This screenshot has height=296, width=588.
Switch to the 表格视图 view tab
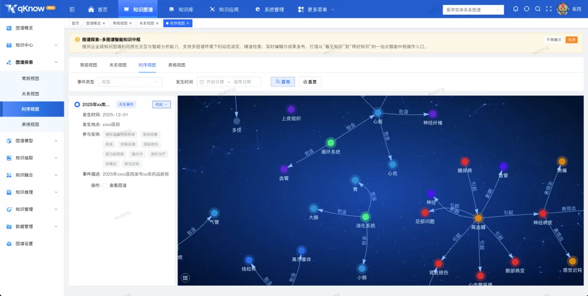(176, 65)
